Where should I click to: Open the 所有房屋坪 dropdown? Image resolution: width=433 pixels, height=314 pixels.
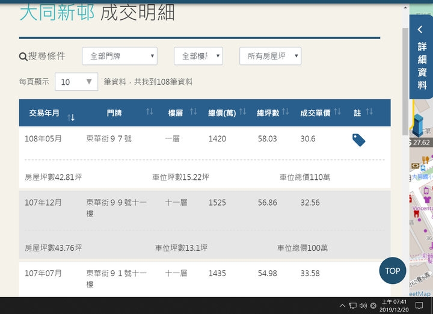[271, 56]
